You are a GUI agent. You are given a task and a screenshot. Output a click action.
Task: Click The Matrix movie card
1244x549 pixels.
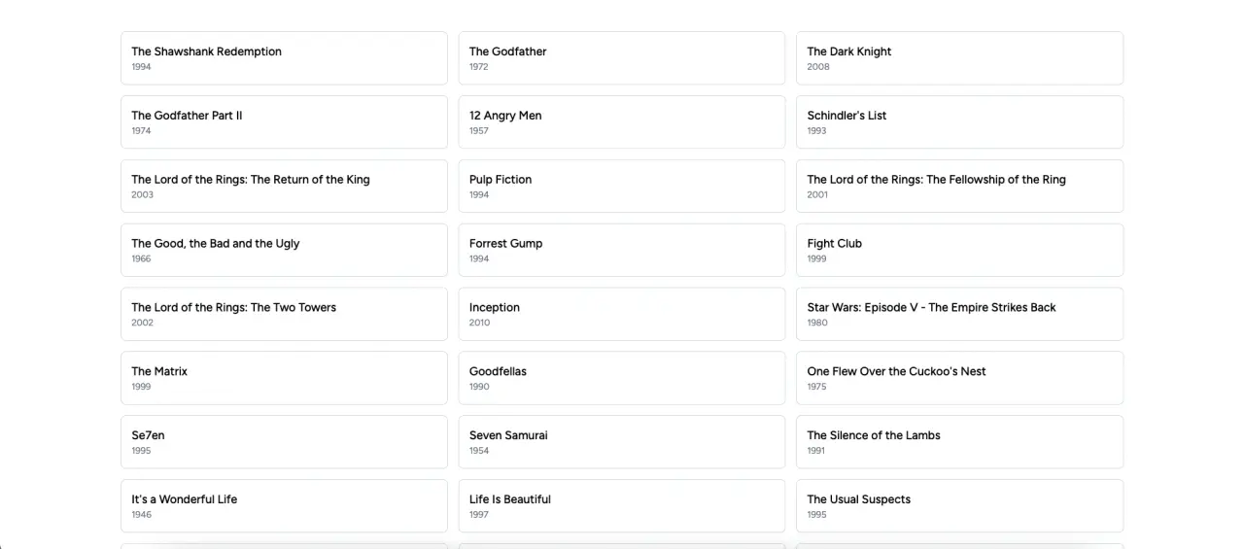[284, 378]
